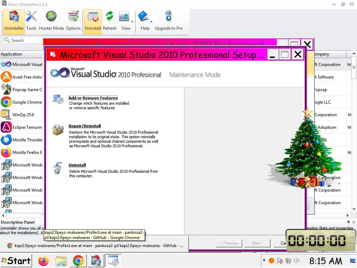Open the Uninstaller toolbar icon

coord(14,21)
